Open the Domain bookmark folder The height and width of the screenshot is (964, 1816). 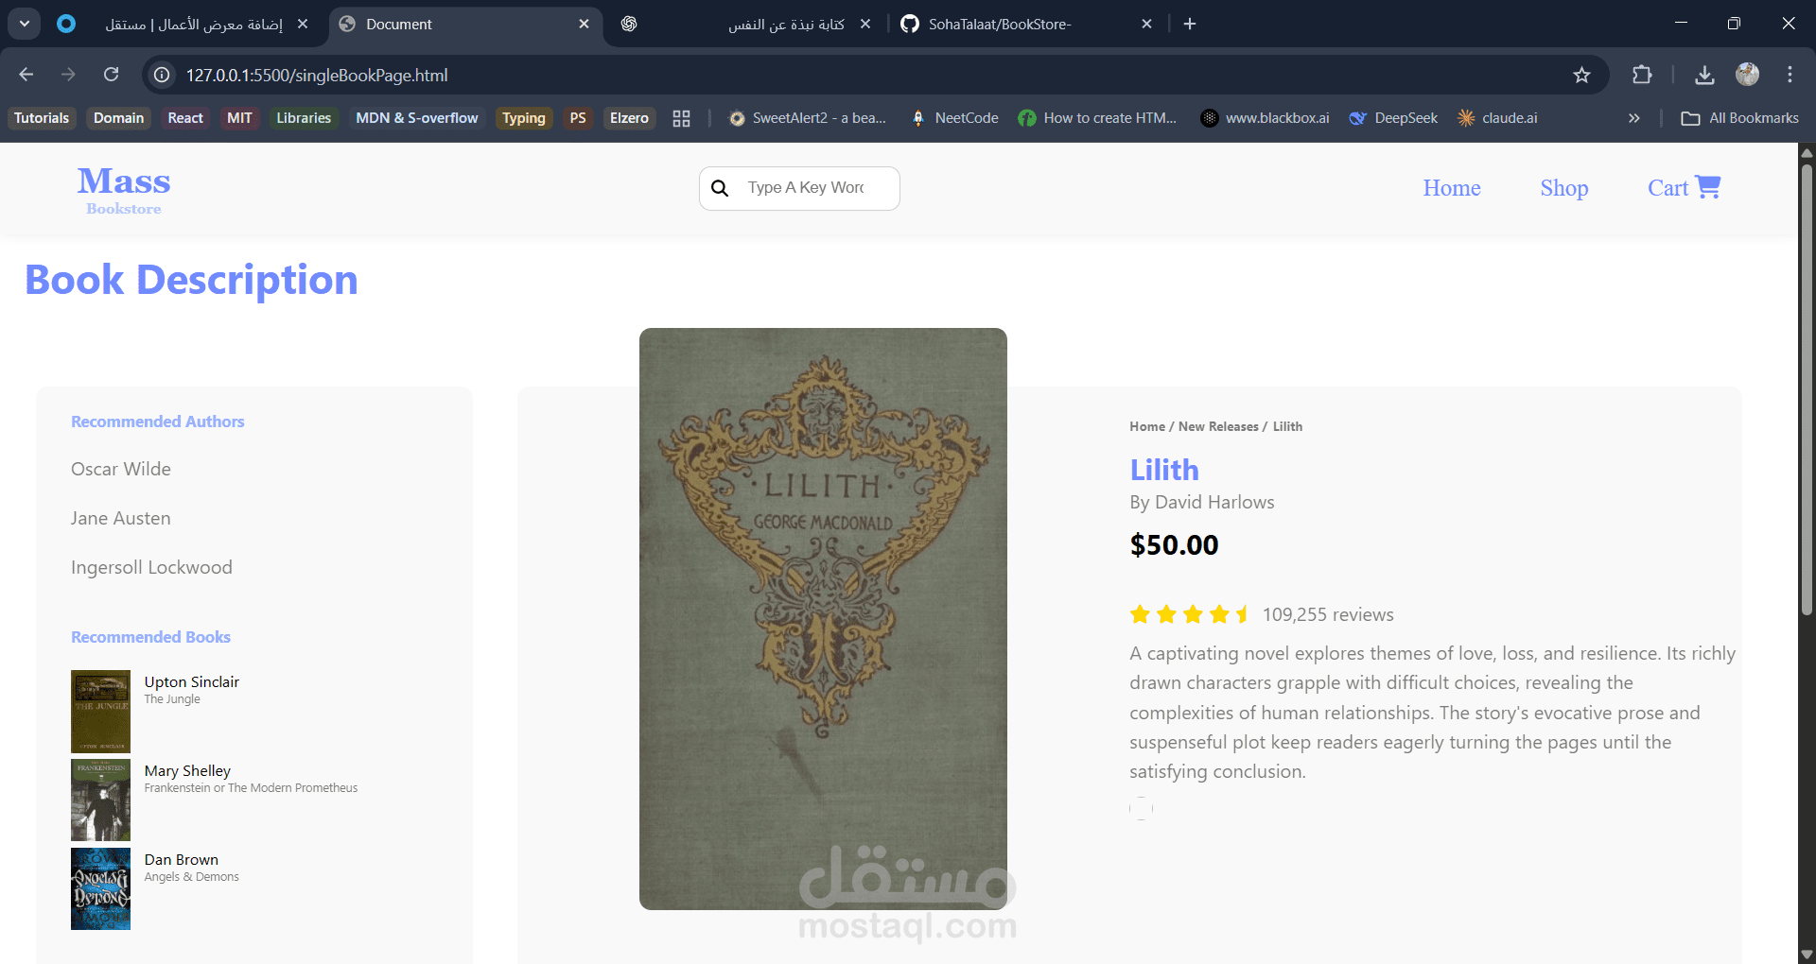click(x=118, y=118)
